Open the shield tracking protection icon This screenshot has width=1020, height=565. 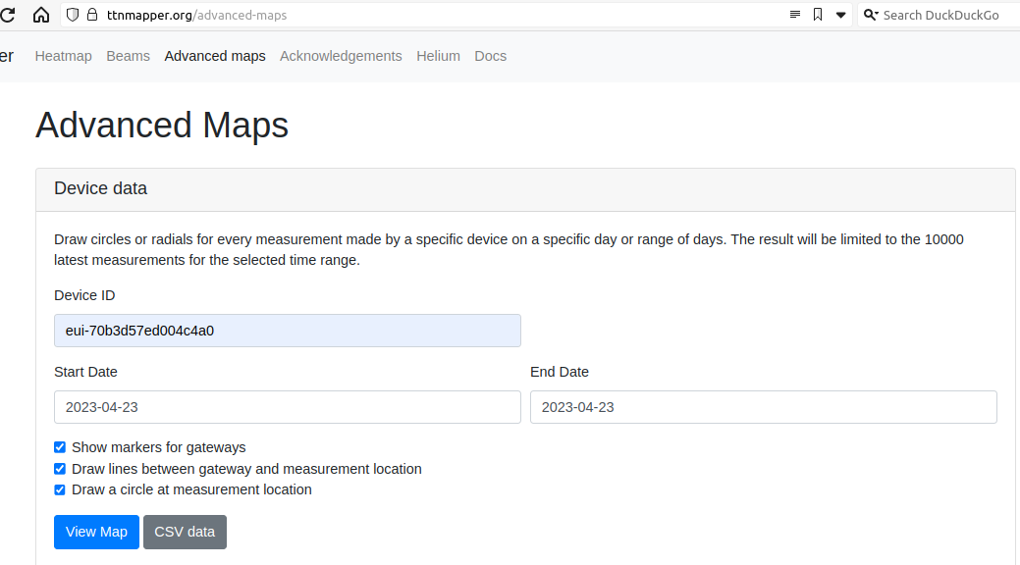click(x=73, y=15)
